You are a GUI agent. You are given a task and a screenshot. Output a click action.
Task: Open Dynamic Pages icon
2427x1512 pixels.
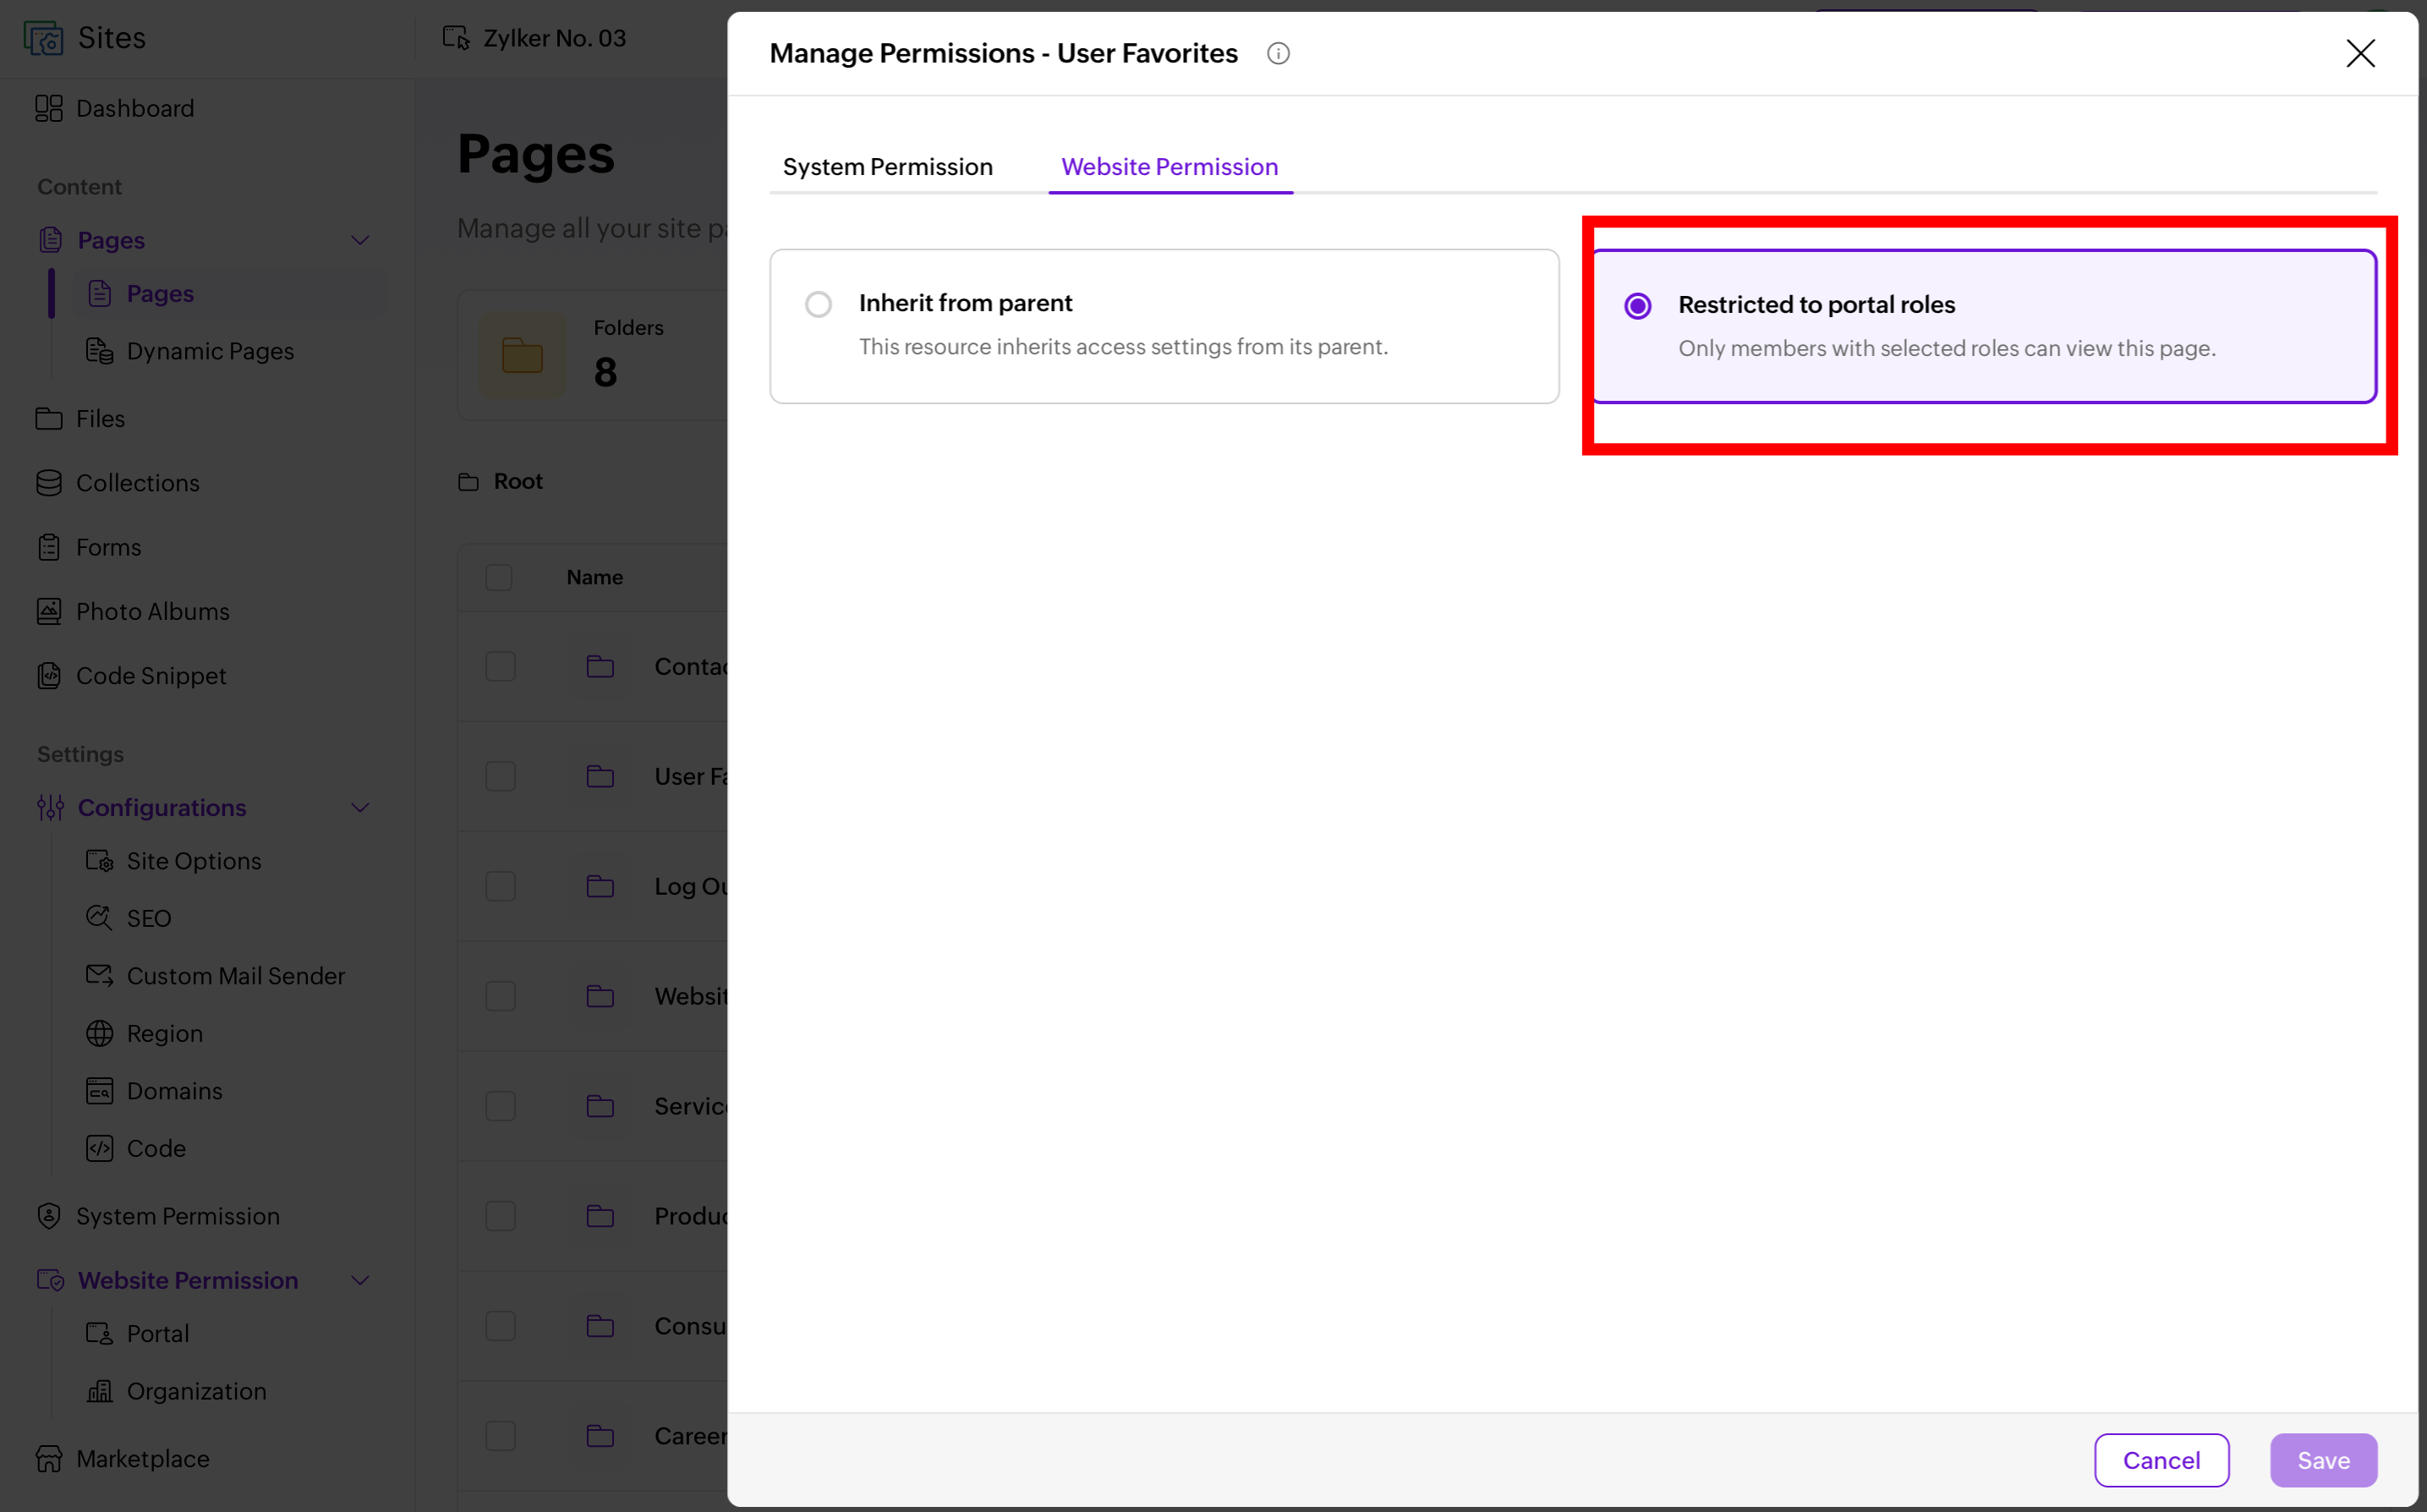tap(99, 351)
